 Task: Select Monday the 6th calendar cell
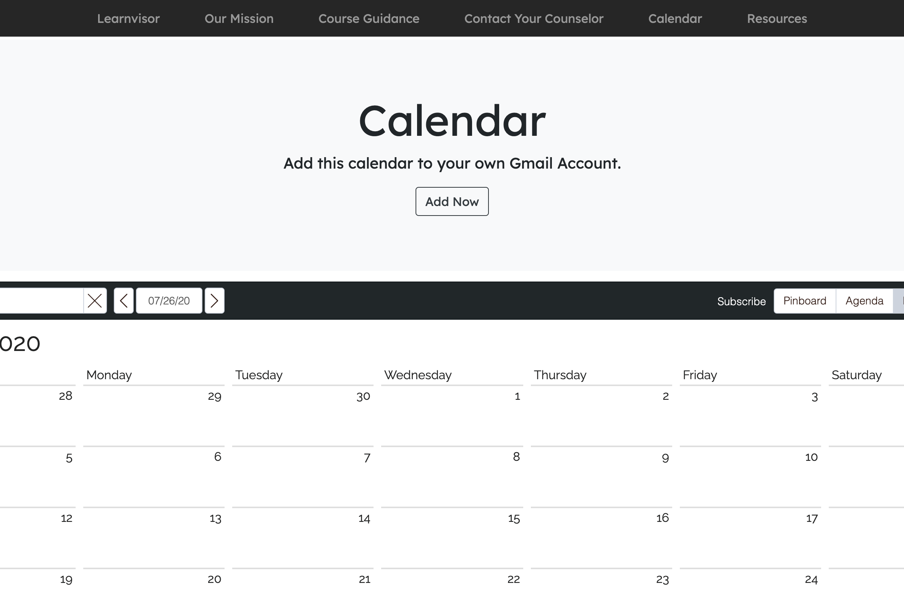point(154,476)
